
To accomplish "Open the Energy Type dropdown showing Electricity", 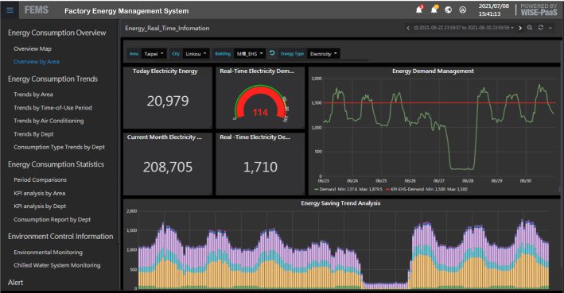I will click(x=323, y=54).
